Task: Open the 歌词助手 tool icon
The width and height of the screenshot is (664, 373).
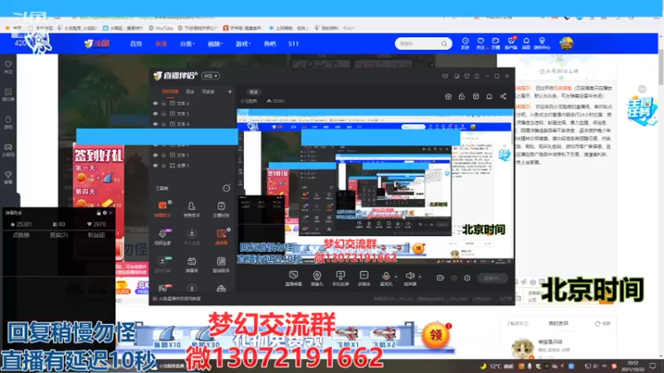Action: point(221,264)
